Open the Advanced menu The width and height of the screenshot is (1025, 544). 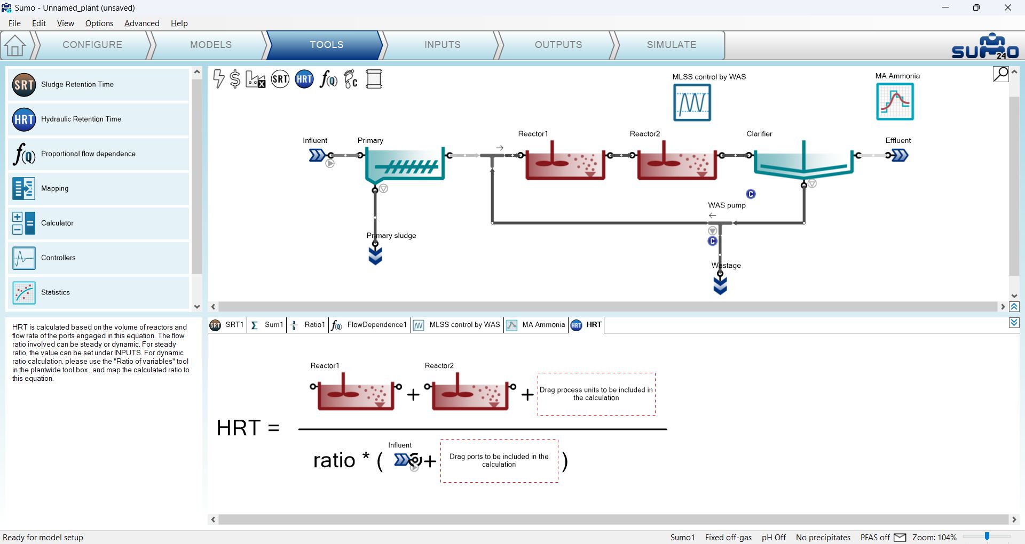point(142,23)
